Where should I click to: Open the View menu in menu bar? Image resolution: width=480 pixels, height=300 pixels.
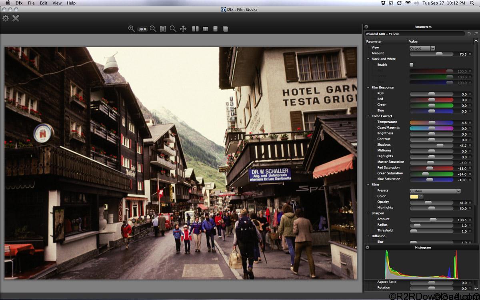(x=57, y=3)
